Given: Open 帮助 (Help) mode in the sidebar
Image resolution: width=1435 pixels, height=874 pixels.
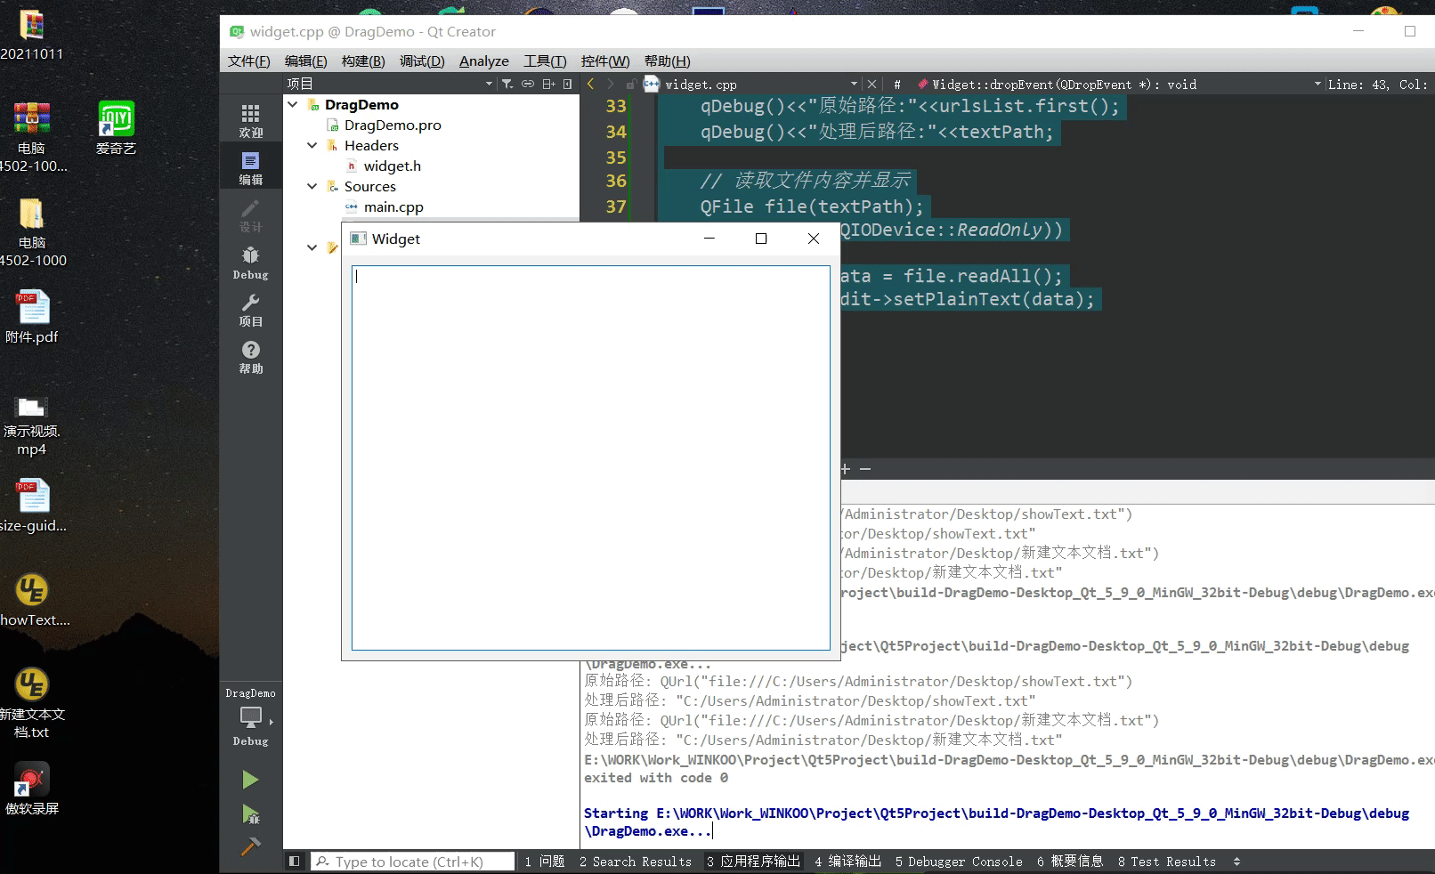Looking at the screenshot, I should point(250,355).
